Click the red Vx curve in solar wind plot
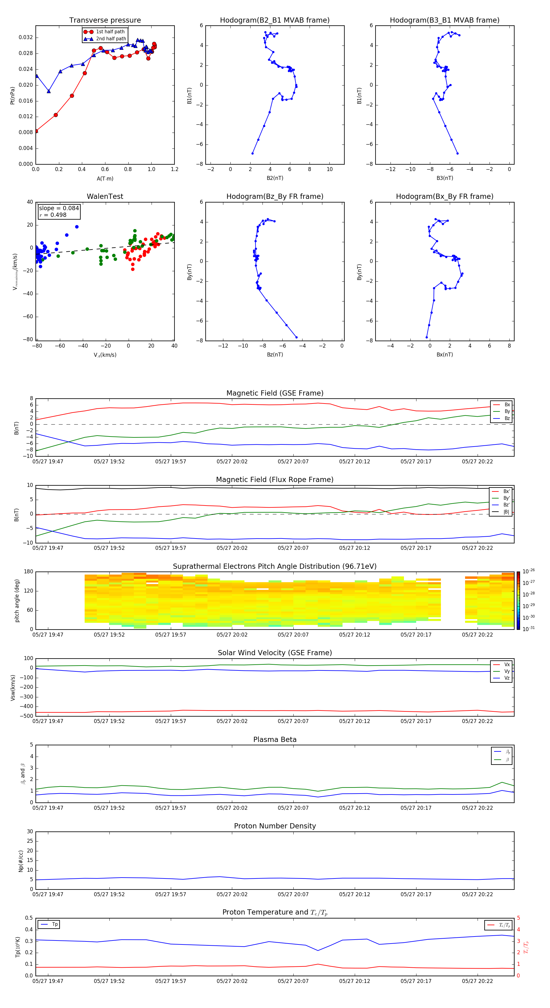The image size is (550, 1008). [274, 710]
